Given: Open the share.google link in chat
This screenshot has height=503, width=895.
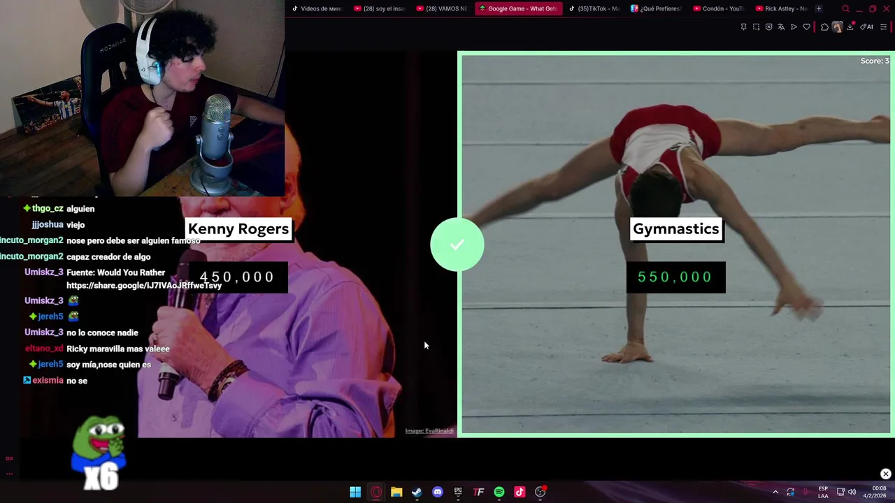Looking at the screenshot, I should pyautogui.click(x=144, y=285).
